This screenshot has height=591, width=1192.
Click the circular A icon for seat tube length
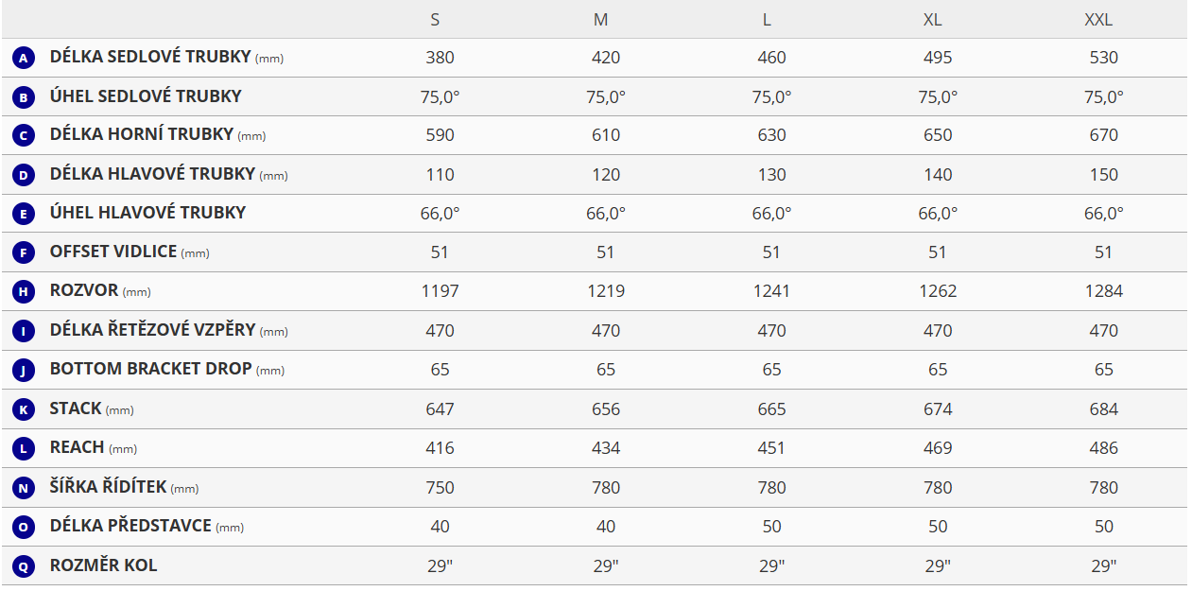(24, 59)
